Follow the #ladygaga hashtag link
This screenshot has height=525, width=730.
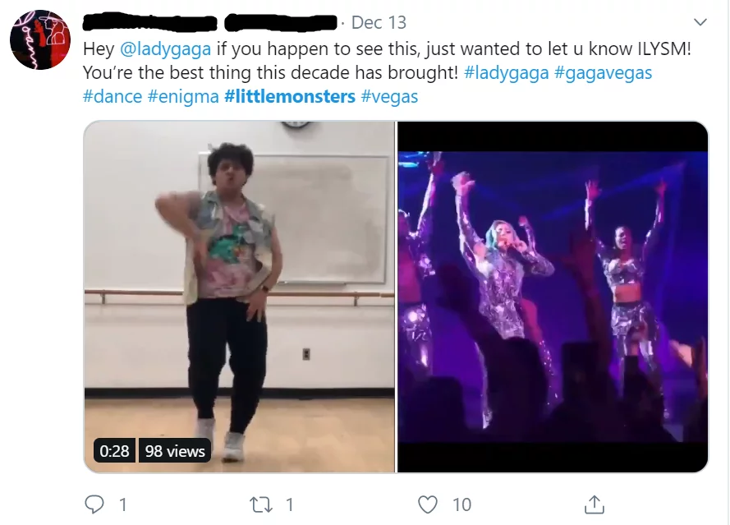click(x=506, y=72)
